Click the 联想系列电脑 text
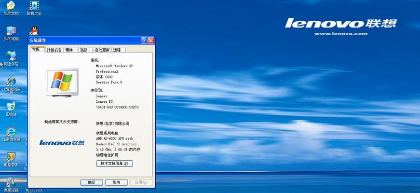This screenshot has height=193, width=420. coord(107,133)
